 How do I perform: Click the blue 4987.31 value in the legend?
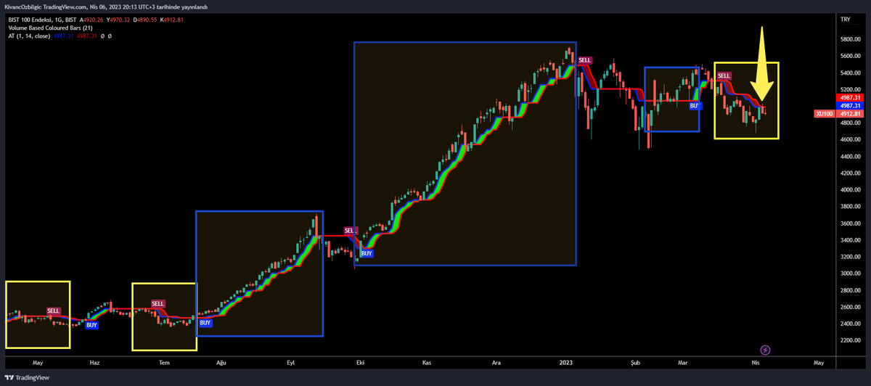click(65, 35)
